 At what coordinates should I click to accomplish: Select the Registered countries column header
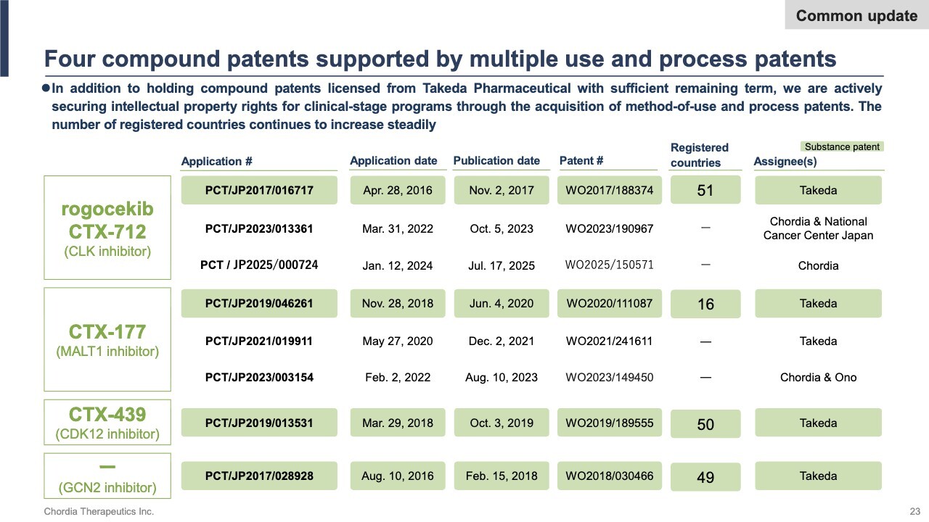click(700, 155)
